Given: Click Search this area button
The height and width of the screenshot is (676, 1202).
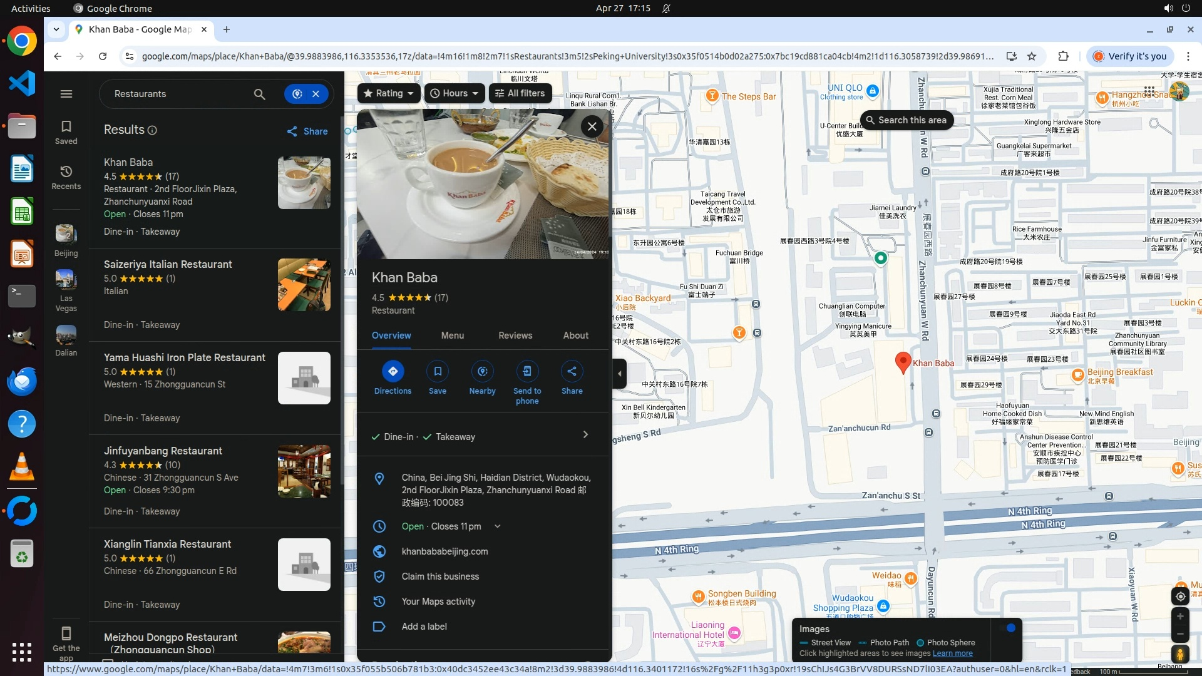Looking at the screenshot, I should (x=906, y=120).
